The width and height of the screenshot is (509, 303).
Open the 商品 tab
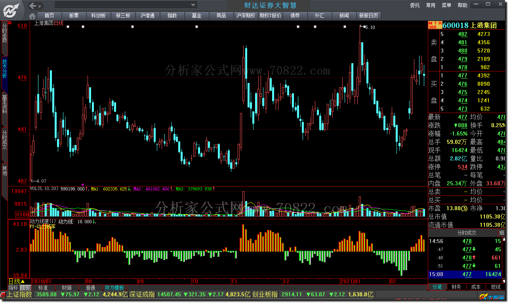221,16
